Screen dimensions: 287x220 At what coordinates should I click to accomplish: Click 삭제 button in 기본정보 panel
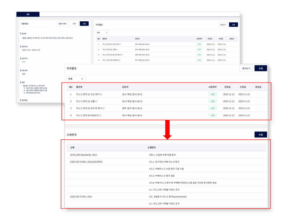coord(74,24)
